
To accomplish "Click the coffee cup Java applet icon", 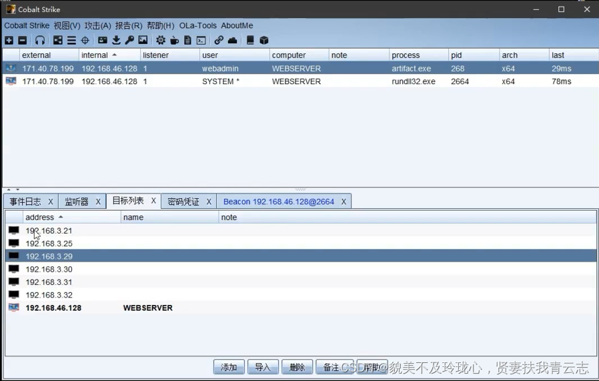I will pyautogui.click(x=174, y=40).
